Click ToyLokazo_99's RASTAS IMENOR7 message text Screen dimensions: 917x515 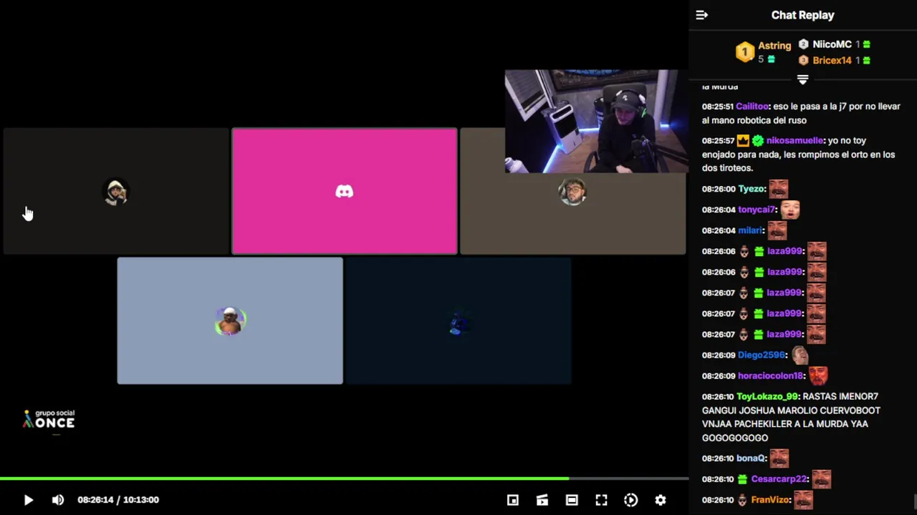[791, 417]
